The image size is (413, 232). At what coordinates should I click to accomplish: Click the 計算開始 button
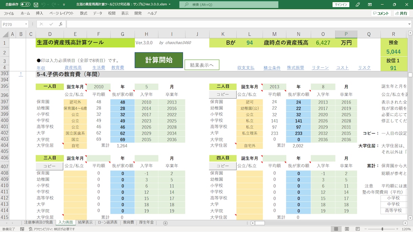[159, 60]
